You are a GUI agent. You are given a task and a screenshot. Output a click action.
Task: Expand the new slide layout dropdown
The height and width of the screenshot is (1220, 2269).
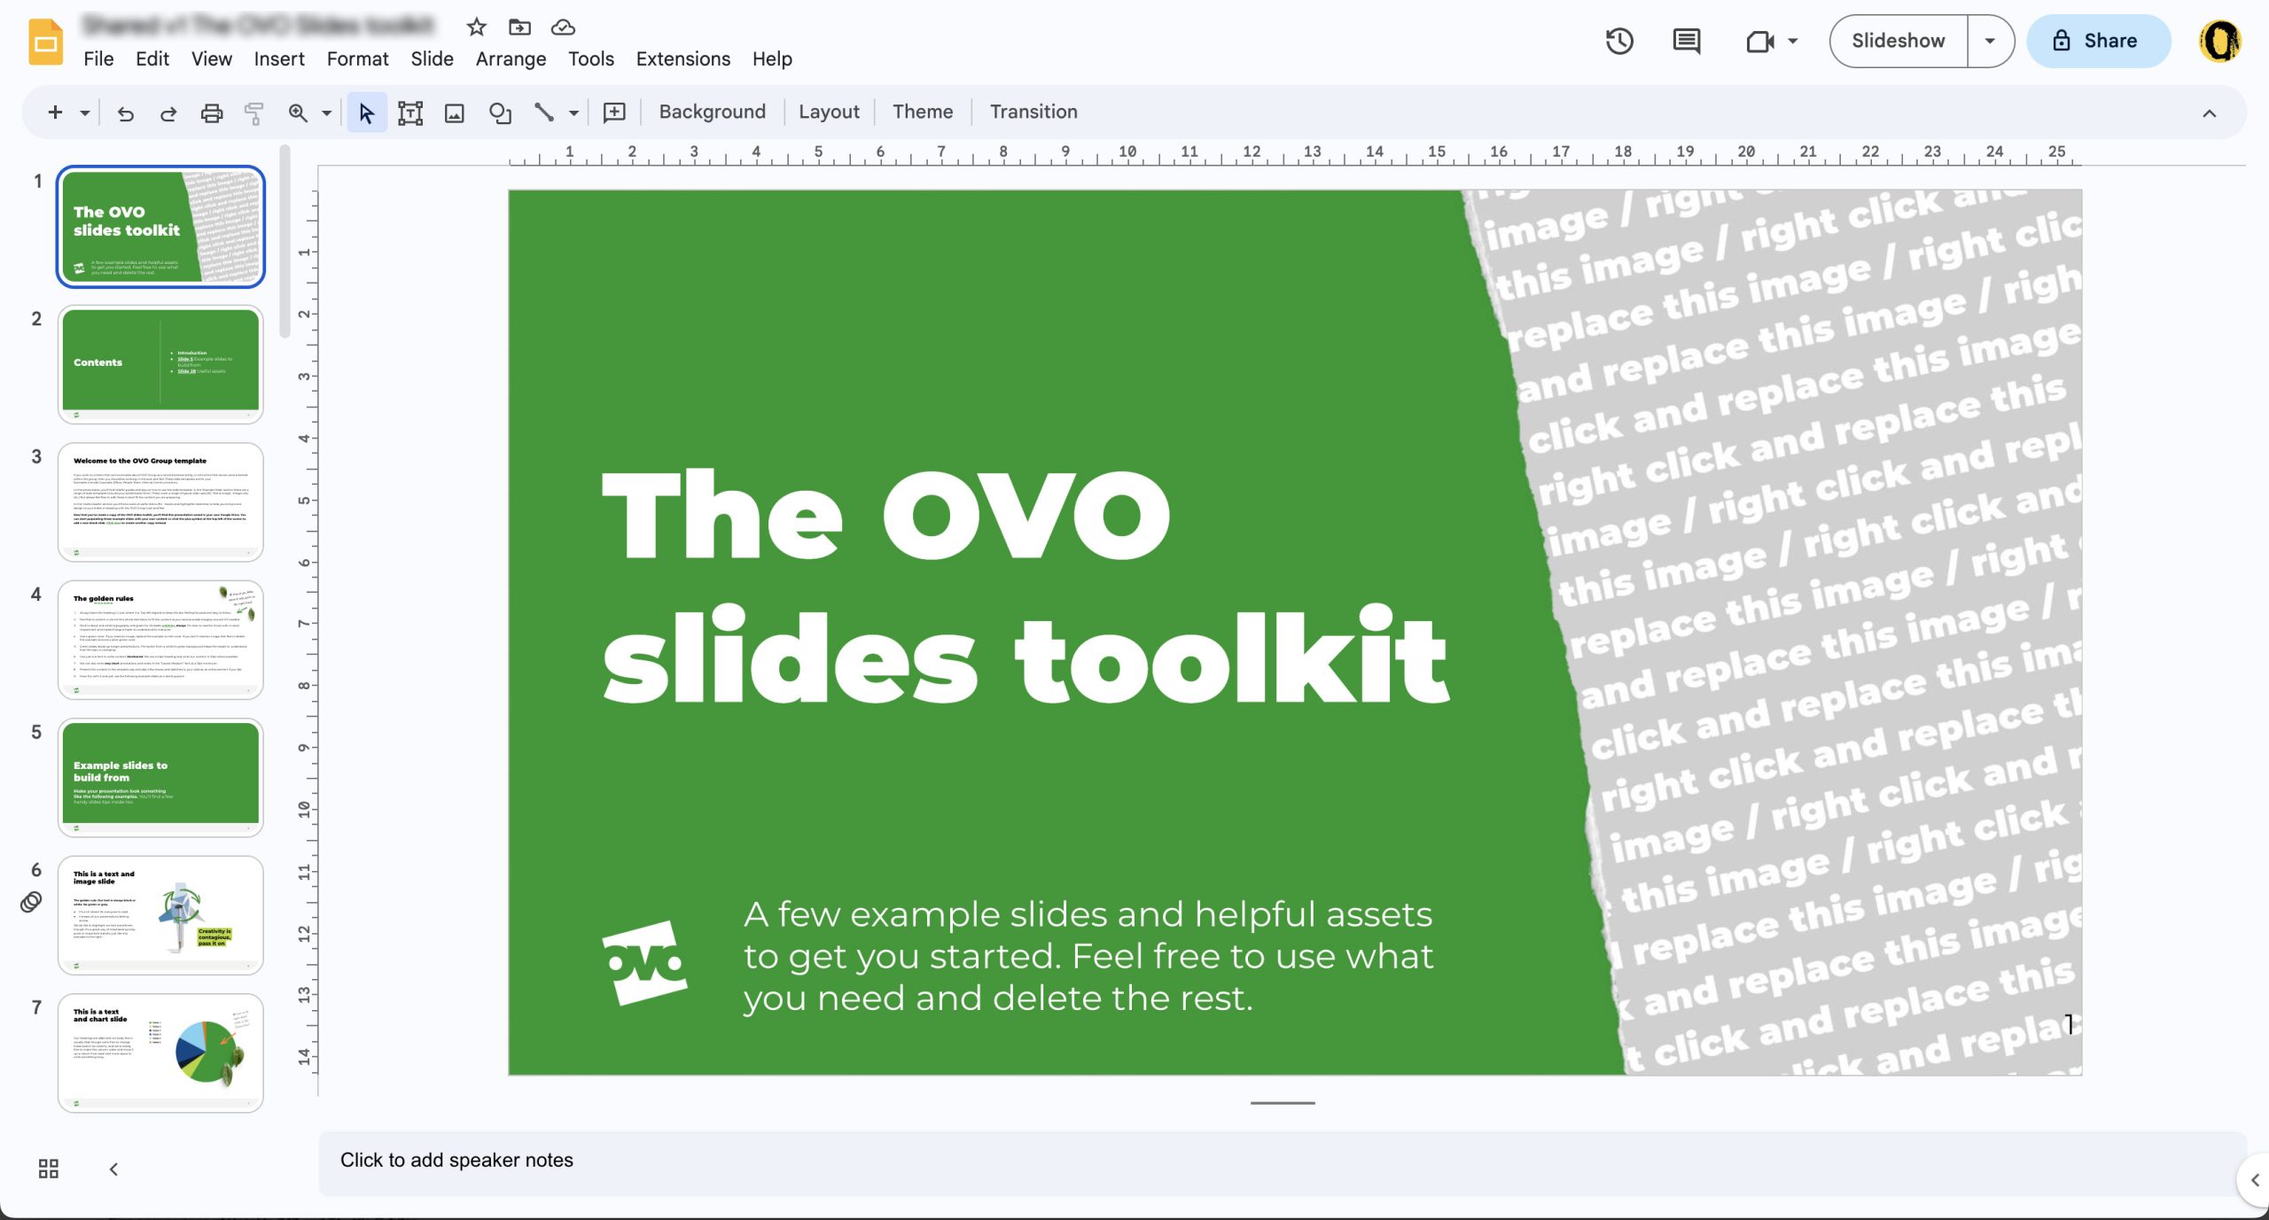85,113
